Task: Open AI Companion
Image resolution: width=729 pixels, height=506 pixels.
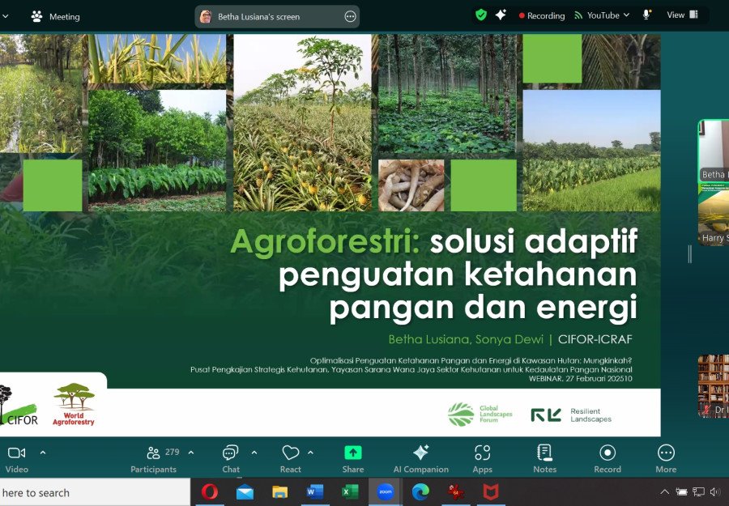Action: tap(420, 458)
